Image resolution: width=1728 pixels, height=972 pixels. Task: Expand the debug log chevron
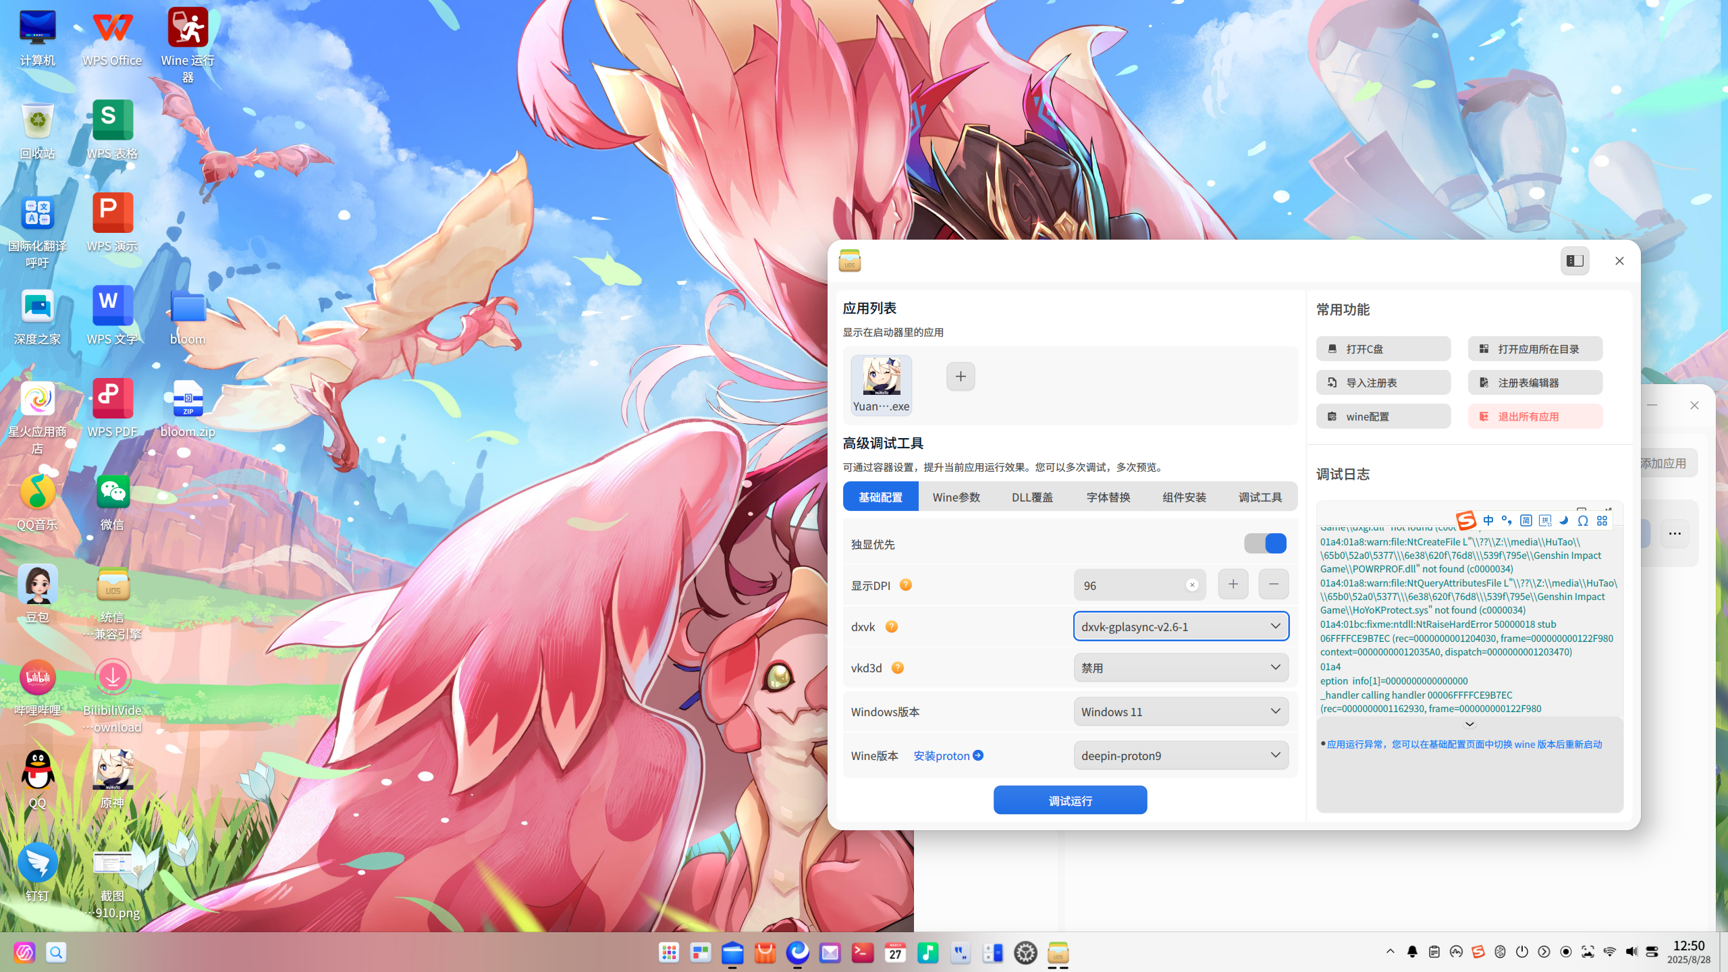coord(1469,724)
